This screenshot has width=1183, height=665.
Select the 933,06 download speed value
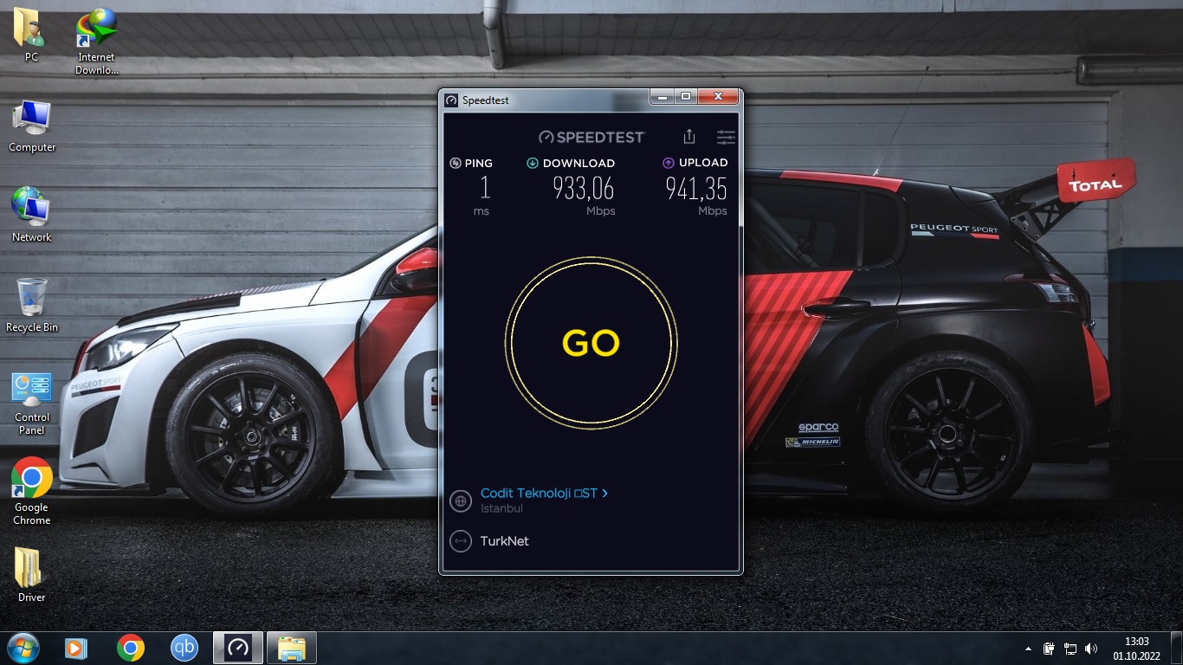(x=584, y=187)
